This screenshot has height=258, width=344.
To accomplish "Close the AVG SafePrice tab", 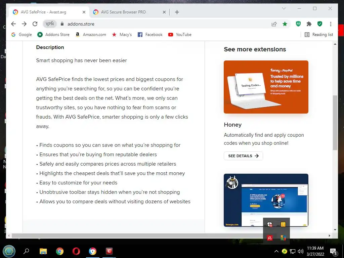I will pyautogui.click(x=84, y=12).
